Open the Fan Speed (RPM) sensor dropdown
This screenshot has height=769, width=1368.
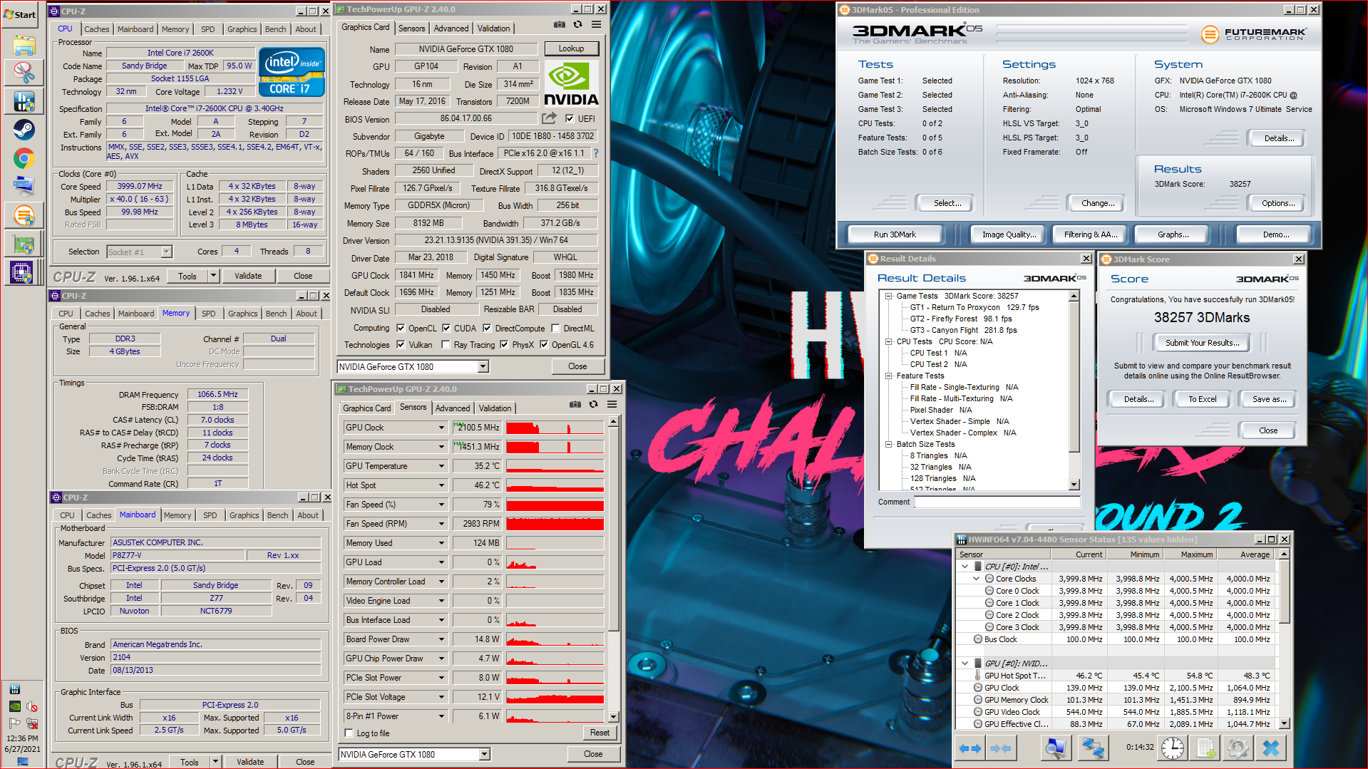(441, 524)
